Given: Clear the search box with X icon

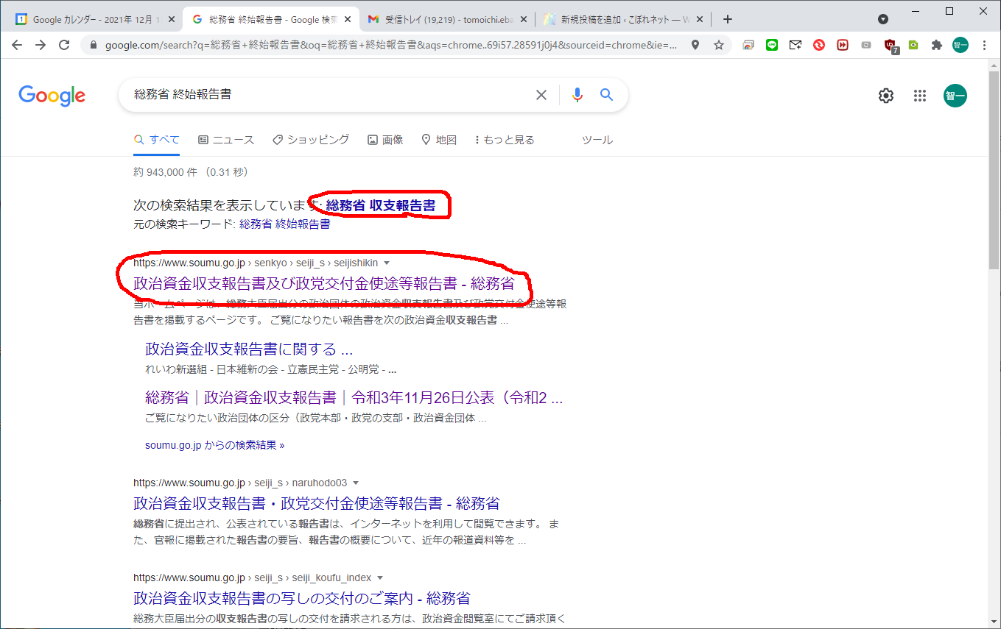Looking at the screenshot, I should (541, 95).
